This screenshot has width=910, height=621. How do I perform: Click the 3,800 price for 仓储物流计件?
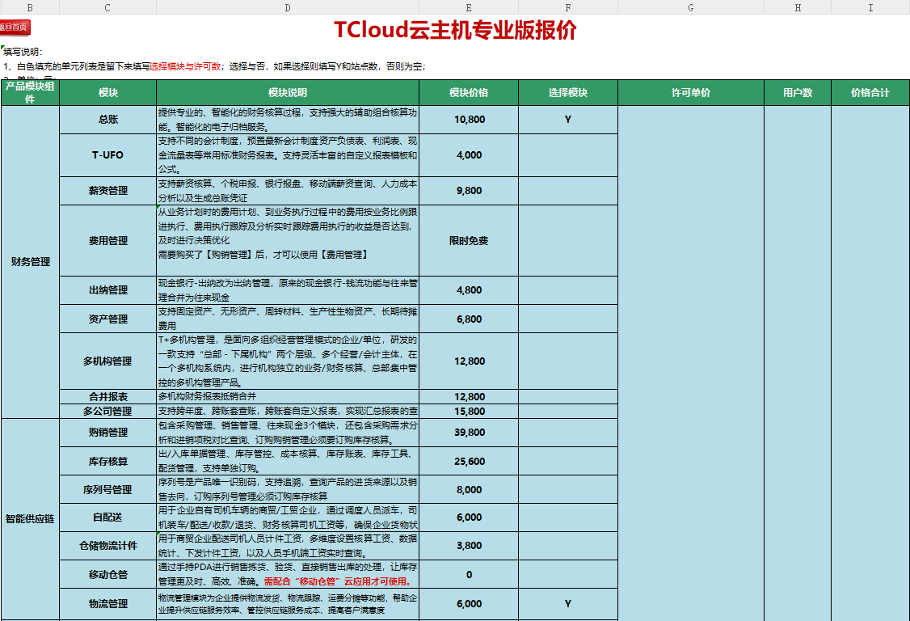tap(469, 546)
